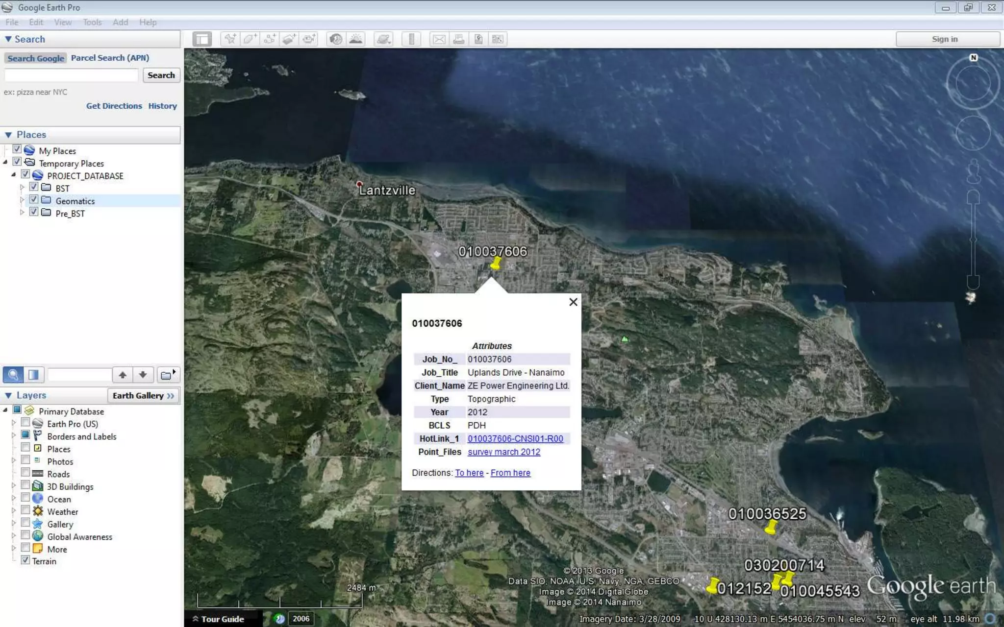Image resolution: width=1004 pixels, height=627 pixels.
Task: Select the Add Polygon tool
Action: 250,39
